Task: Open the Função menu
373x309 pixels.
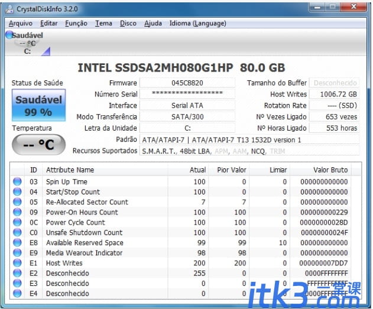Action: click(x=76, y=23)
